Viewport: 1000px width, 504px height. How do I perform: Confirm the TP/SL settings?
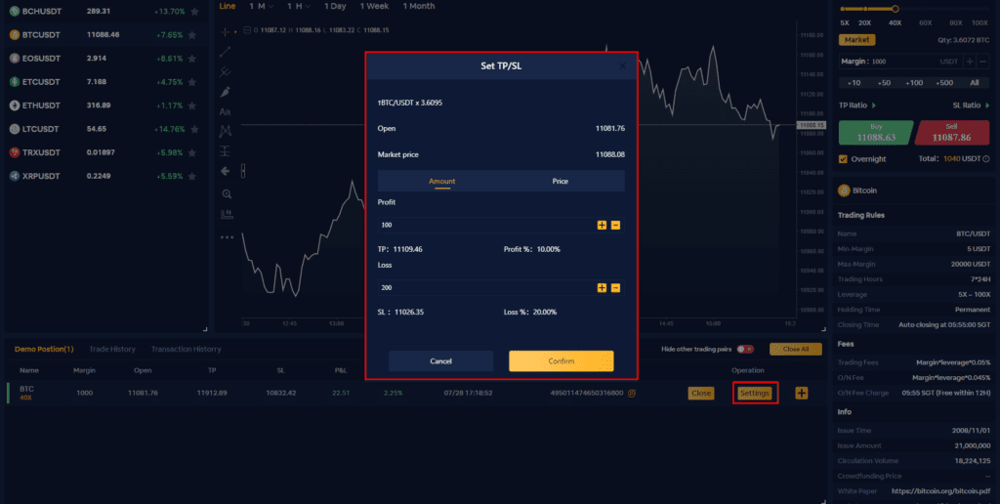pyautogui.click(x=561, y=361)
